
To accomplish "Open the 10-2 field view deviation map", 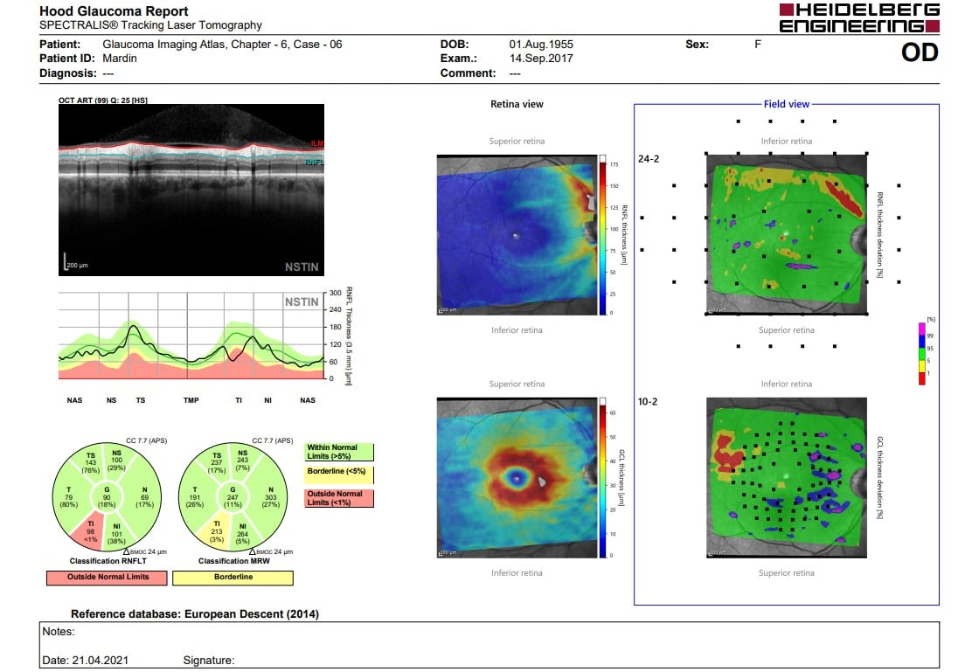I will pyautogui.click(x=787, y=478).
